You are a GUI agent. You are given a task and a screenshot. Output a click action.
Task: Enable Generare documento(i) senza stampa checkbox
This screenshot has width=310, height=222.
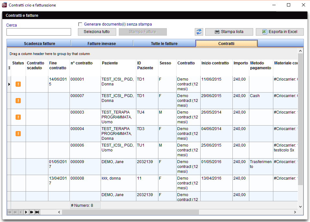pos(80,24)
